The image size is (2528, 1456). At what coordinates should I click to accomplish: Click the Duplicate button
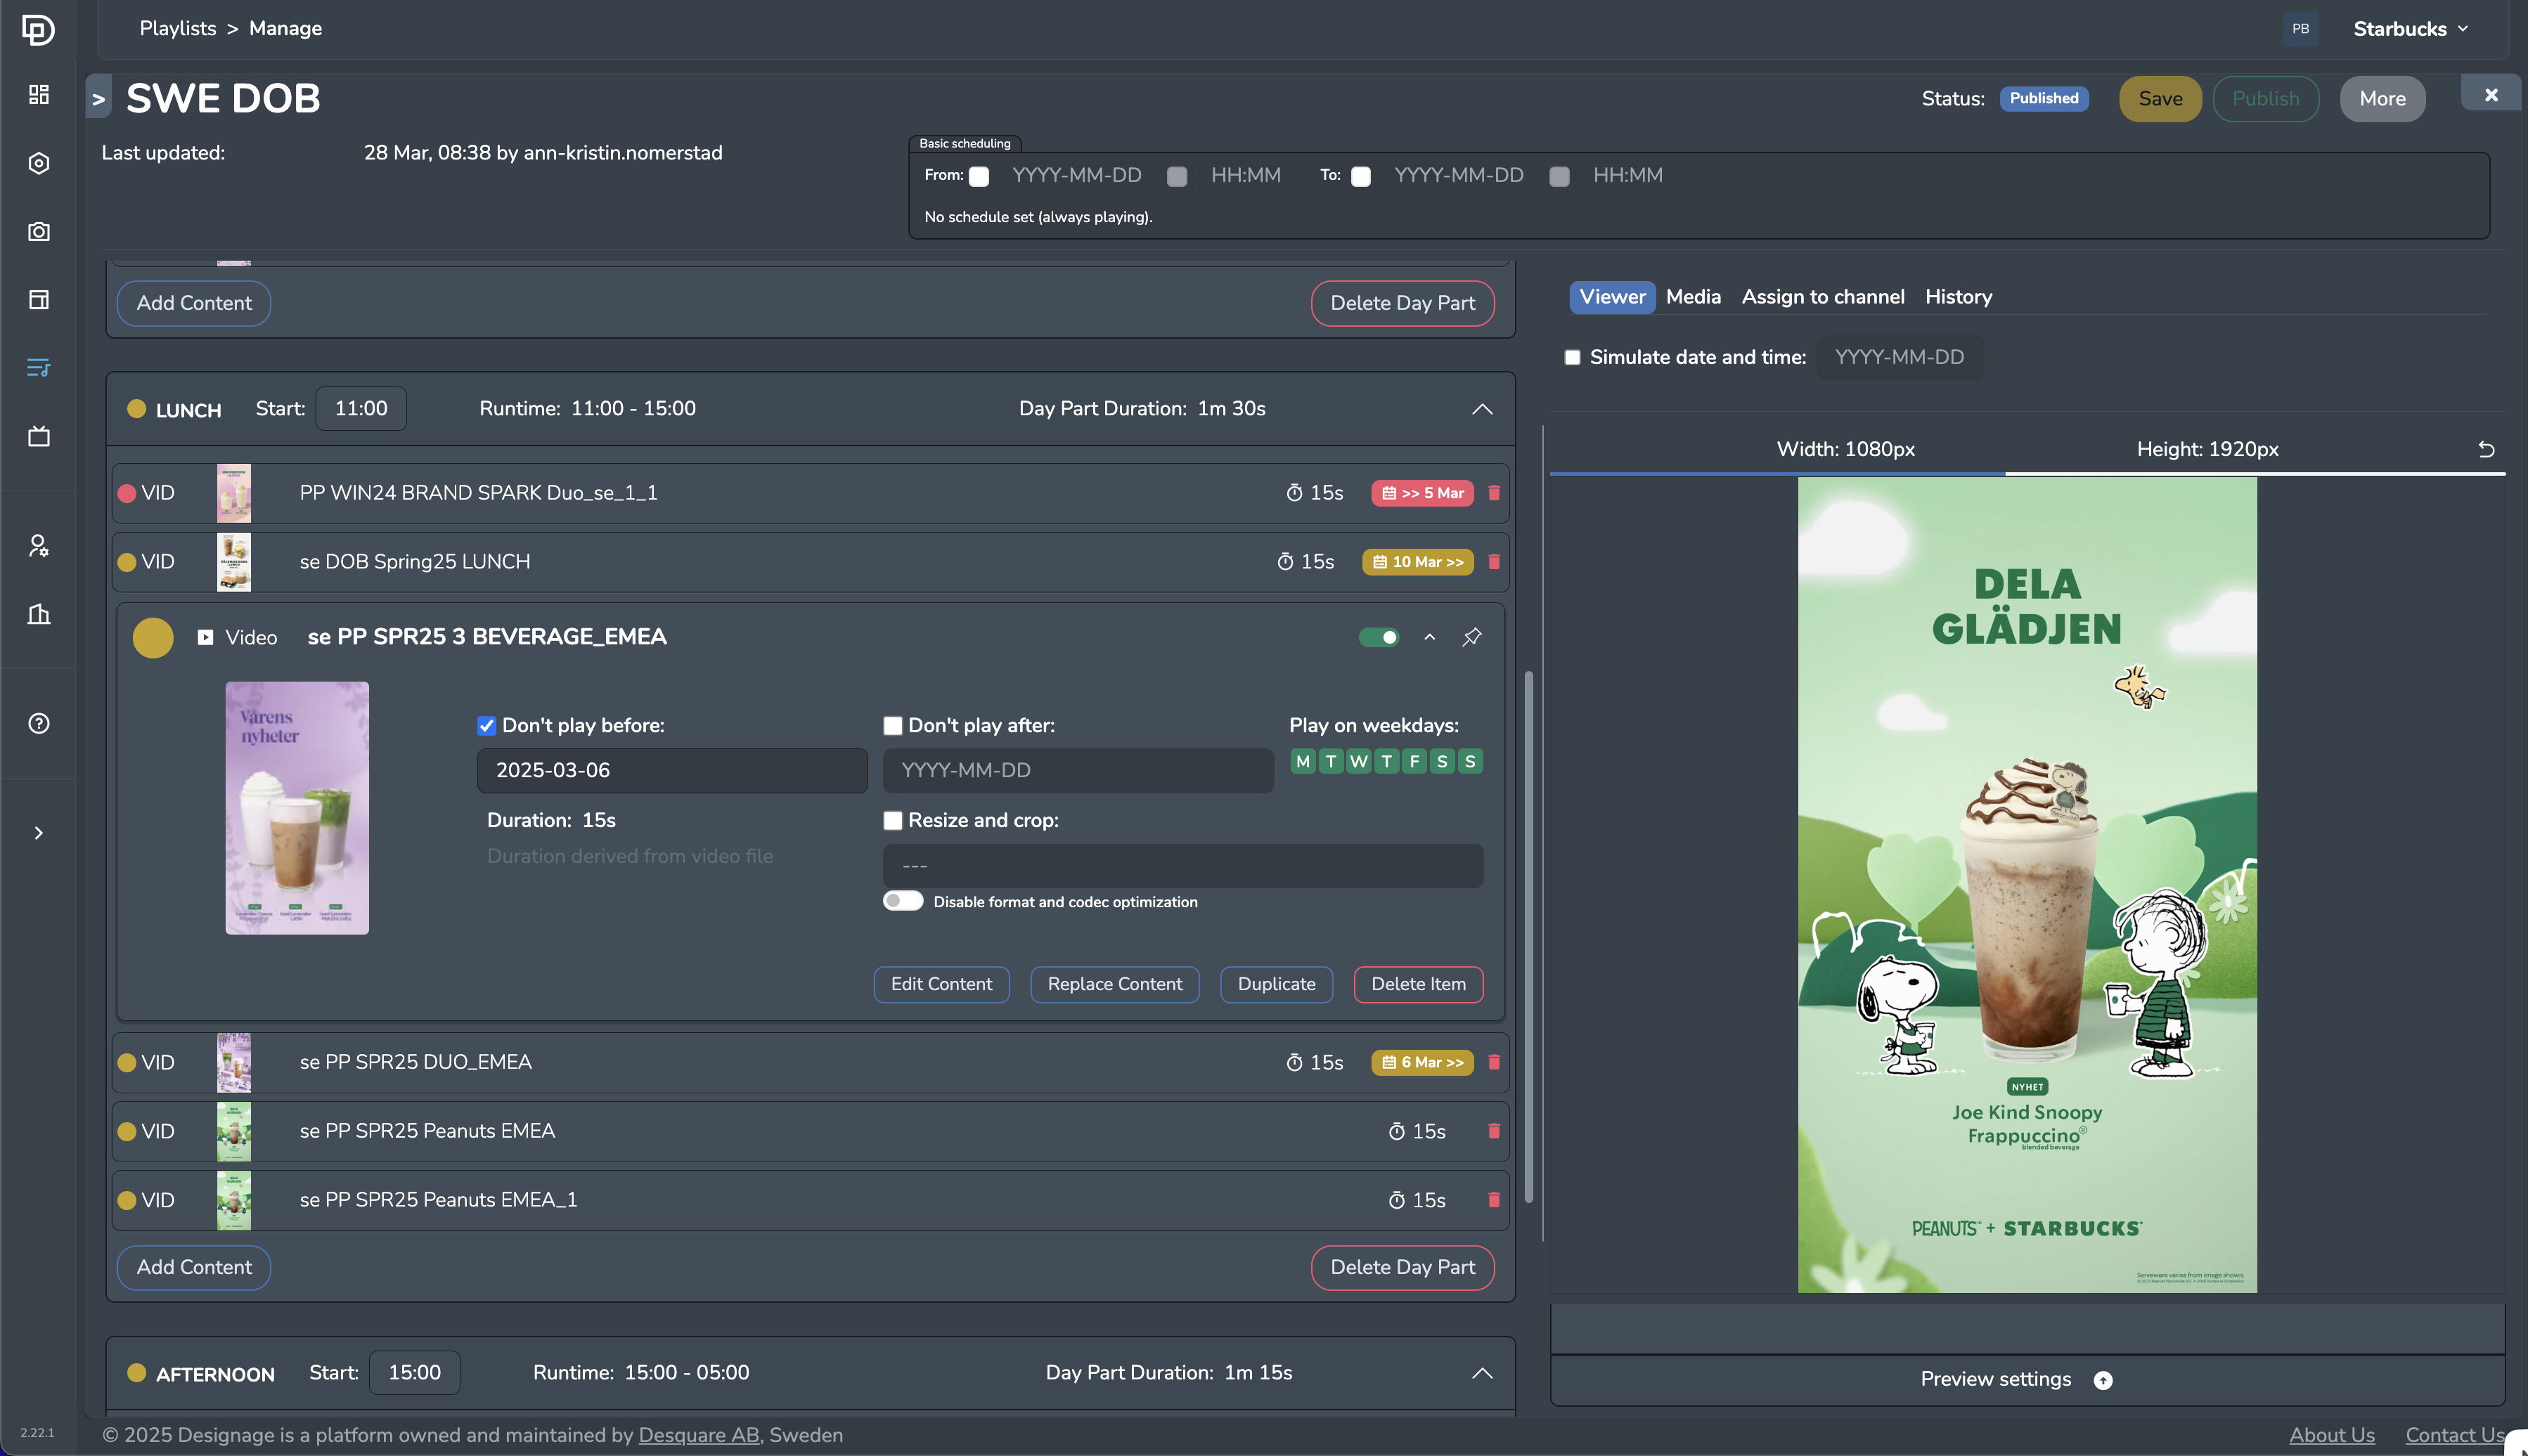tap(1277, 985)
